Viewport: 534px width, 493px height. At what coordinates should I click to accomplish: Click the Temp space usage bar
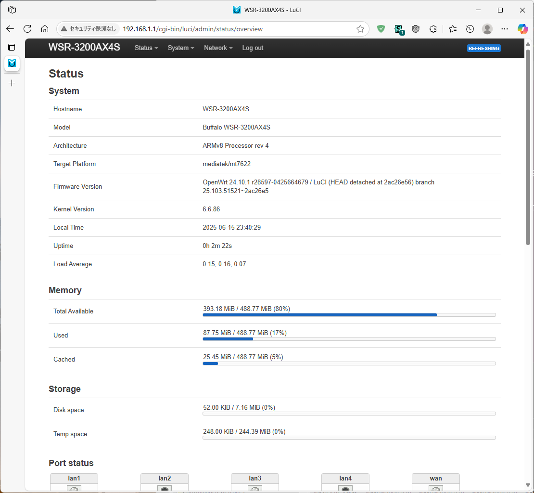(349, 438)
